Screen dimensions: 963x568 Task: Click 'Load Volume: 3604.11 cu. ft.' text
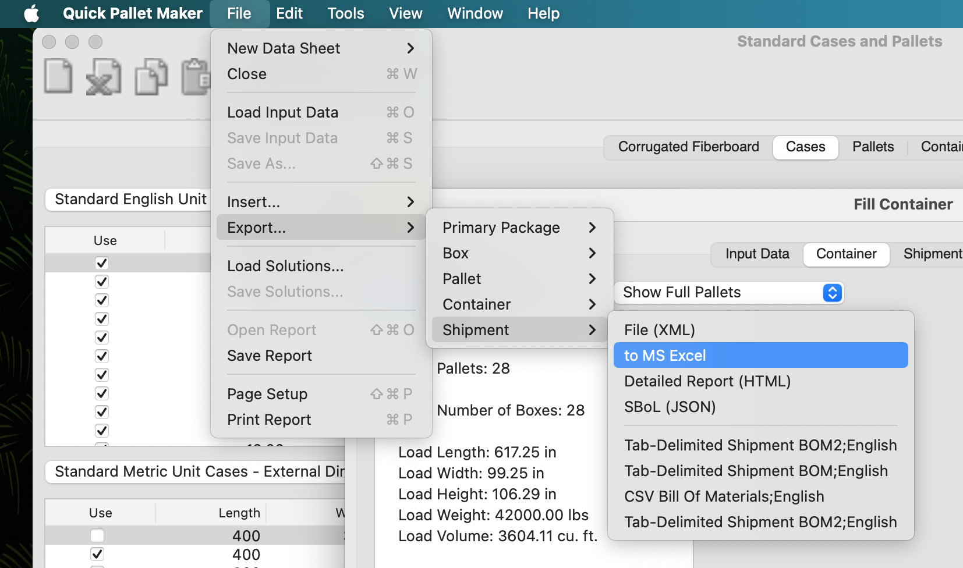[x=498, y=536]
